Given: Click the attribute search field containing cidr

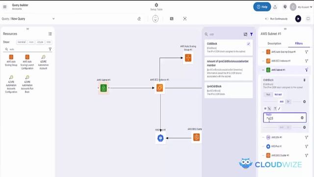Looking at the screenshot, I should [x=224, y=34].
